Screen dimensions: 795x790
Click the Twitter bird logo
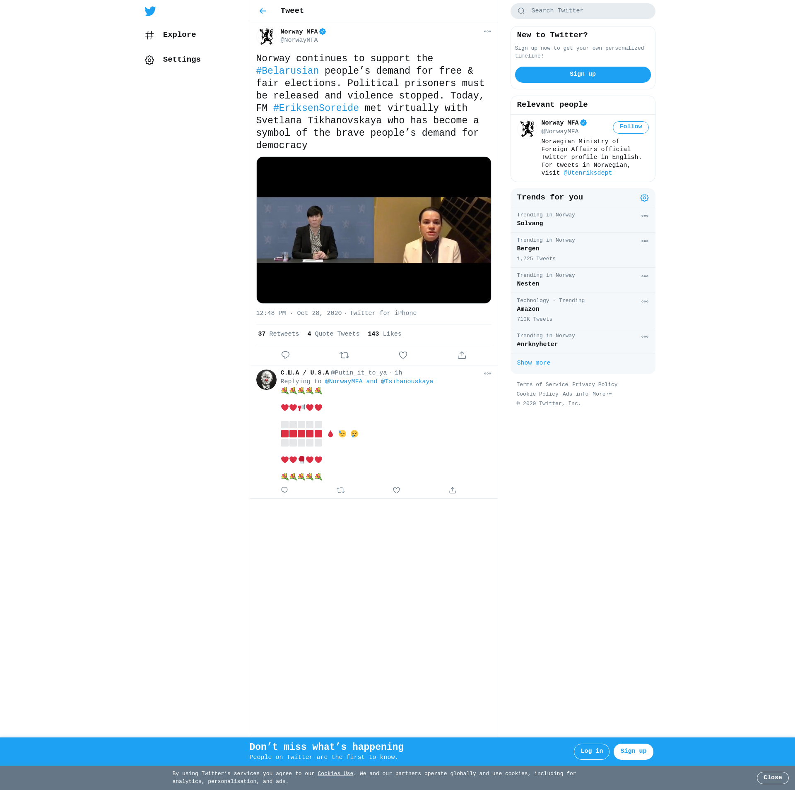[150, 11]
